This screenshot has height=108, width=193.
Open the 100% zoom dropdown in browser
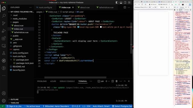coord(162,7)
